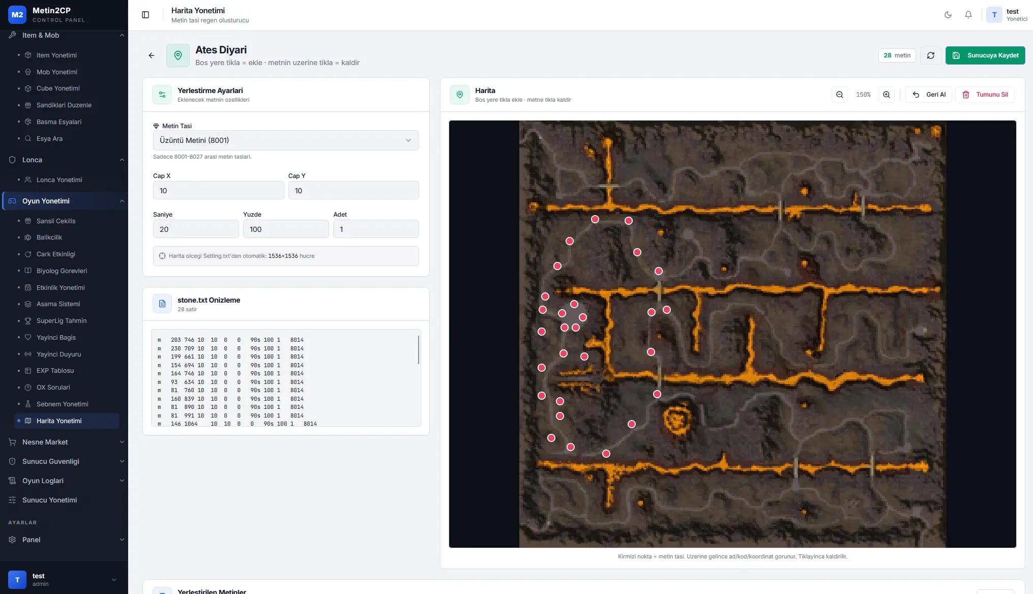1033x594 pixels.
Task: Open Sebnem Yonetimi page
Action: [x=62, y=404]
